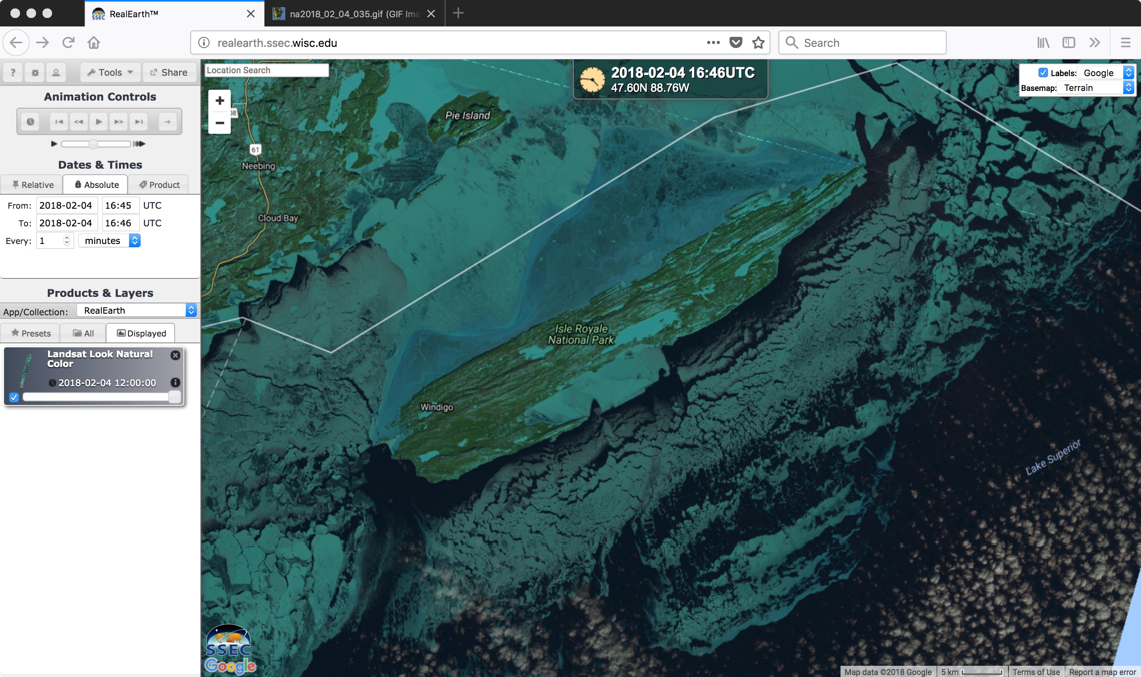The image size is (1141, 677).
Task: Switch to the Relative dates tab
Action: (x=32, y=184)
